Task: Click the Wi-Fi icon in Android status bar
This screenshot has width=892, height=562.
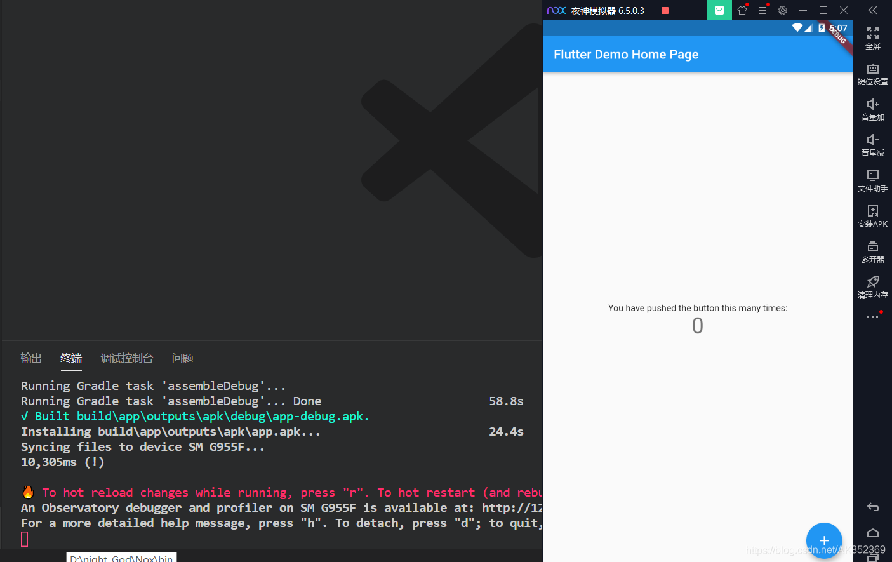Action: [797, 28]
